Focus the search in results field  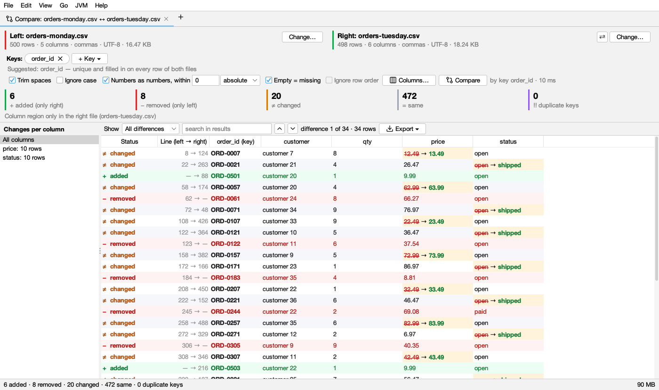[x=227, y=129]
